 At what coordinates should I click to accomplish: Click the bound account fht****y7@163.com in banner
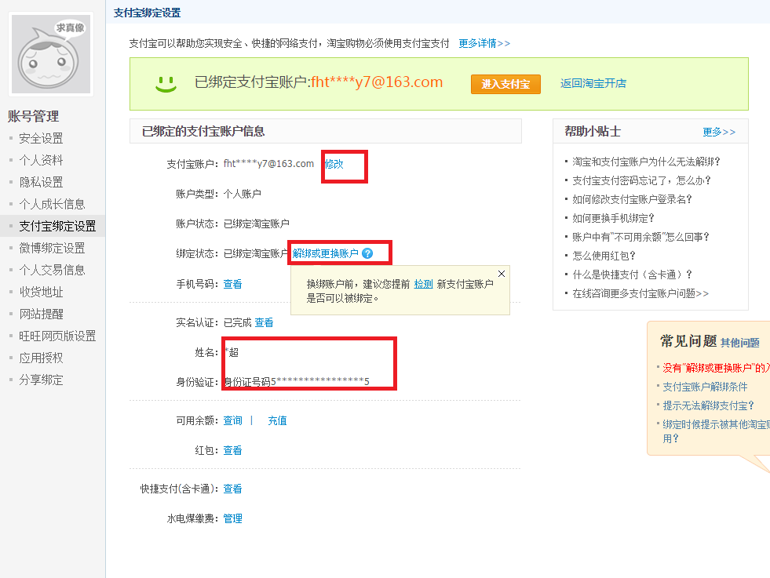(x=377, y=82)
